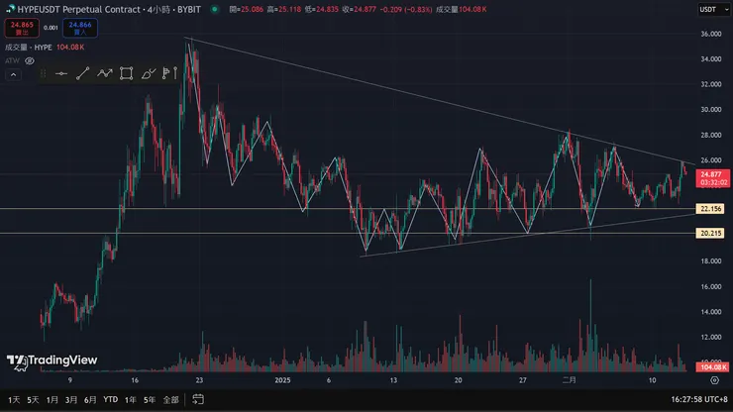The height and width of the screenshot is (412, 733).
Task: Select the brush drawing tool
Action: 149,73
